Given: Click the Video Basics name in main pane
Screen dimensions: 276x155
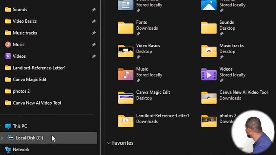Looking at the screenshot, I should [148, 46].
